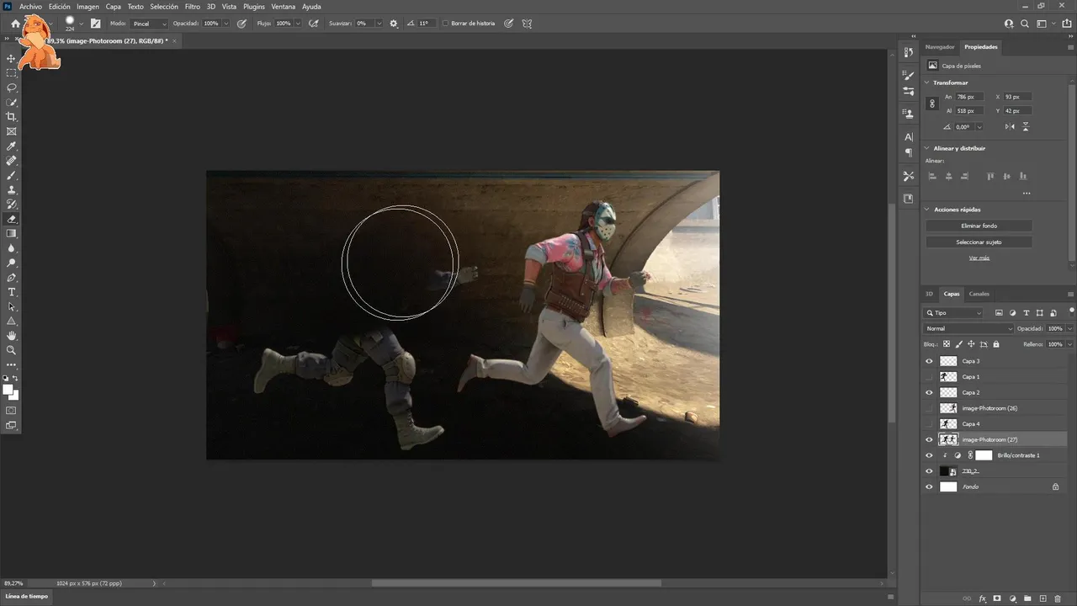
Task: Select the Gradient tool
Action: click(x=12, y=234)
